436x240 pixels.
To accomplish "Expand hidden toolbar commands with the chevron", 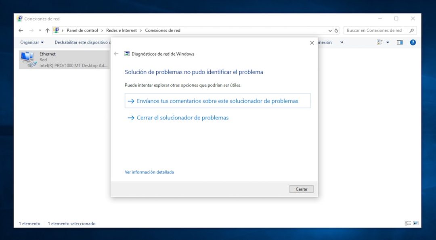I will click(342, 42).
